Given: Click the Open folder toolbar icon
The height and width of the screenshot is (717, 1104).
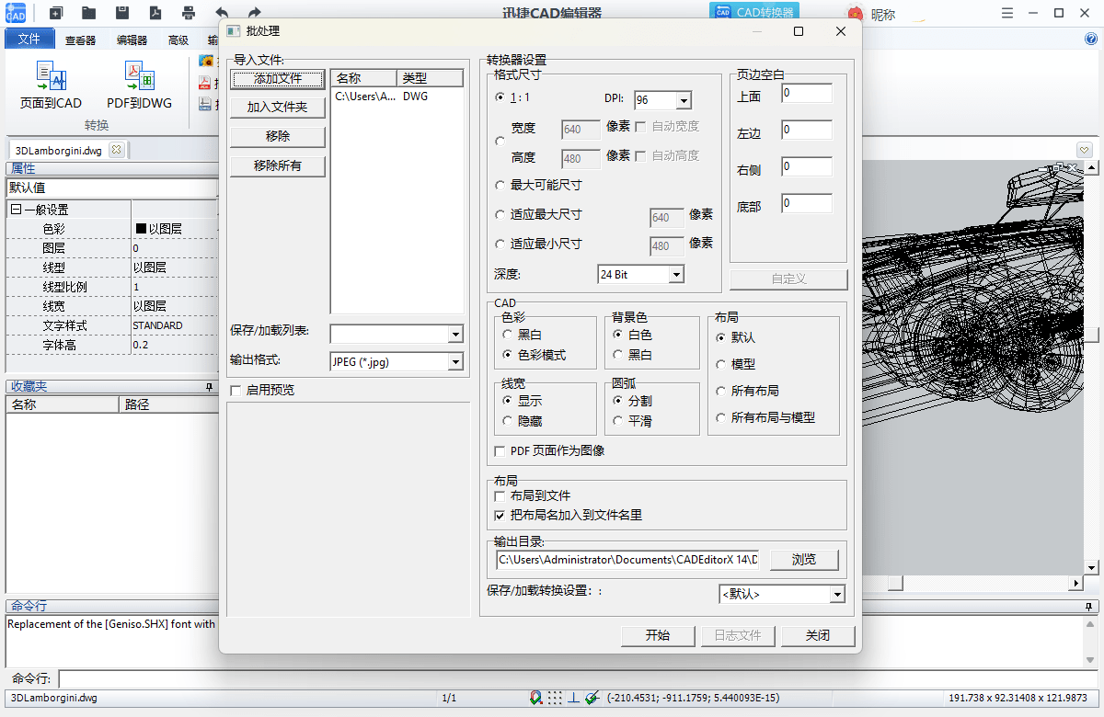Looking at the screenshot, I should pyautogui.click(x=88, y=13).
